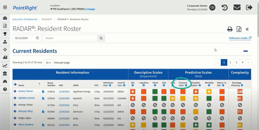Collapse panel with double chevron icon
The image size is (259, 130).
point(247,29)
